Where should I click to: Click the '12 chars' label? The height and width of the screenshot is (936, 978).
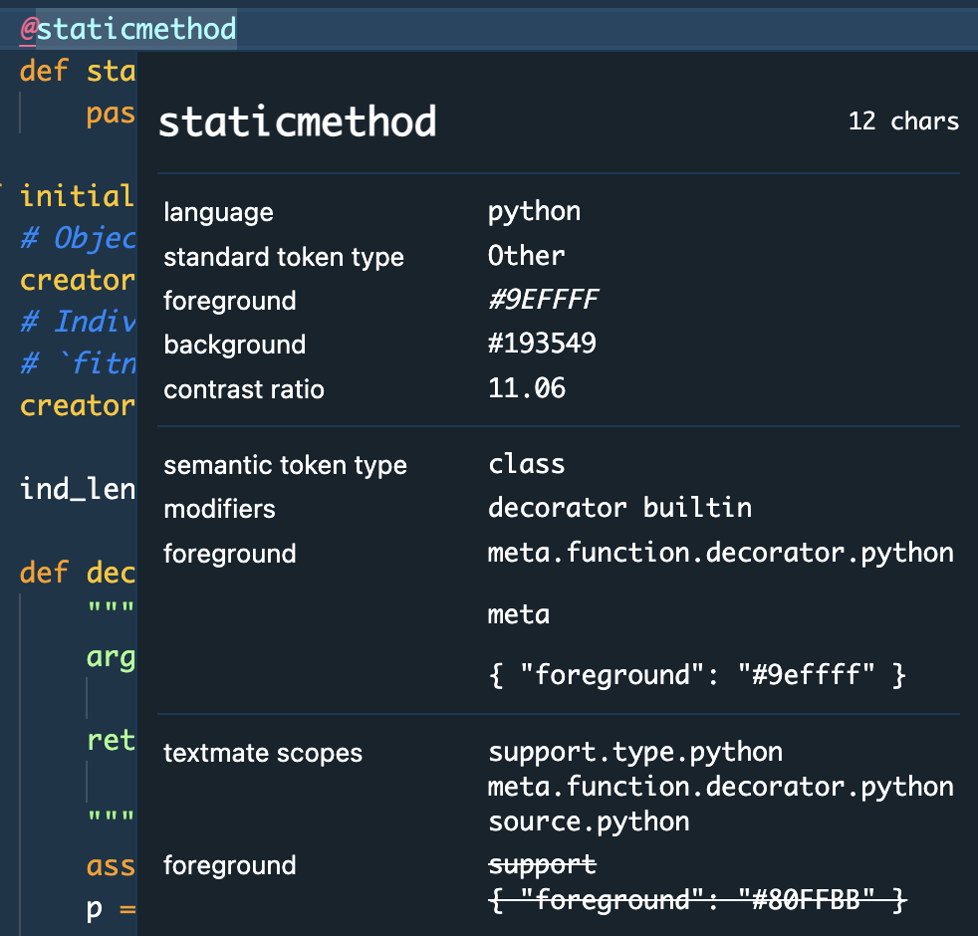click(903, 120)
